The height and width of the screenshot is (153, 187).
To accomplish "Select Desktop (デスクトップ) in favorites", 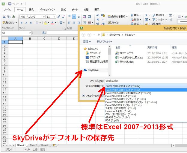I will click(93, 57).
